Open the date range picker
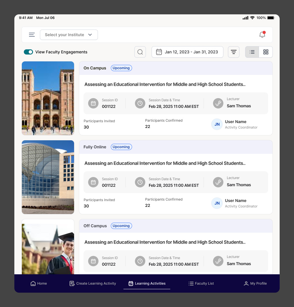Screen dimensions: 294x307 click(x=187, y=52)
